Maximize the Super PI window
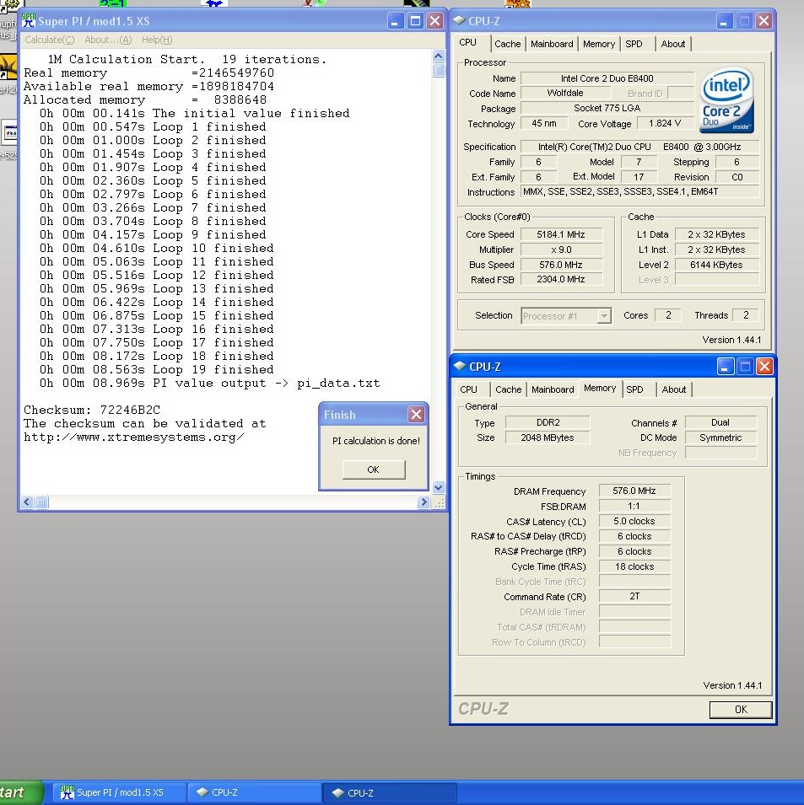This screenshot has width=804, height=805. (415, 21)
